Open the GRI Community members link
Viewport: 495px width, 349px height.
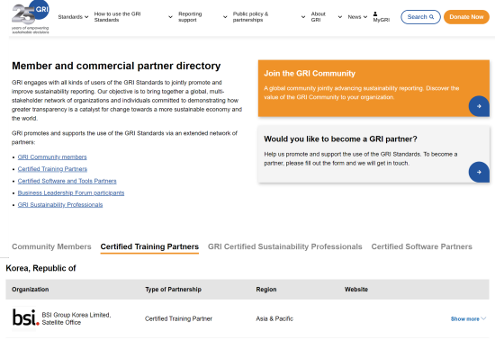point(52,157)
